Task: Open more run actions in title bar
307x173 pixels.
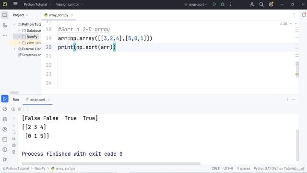Action: tap(231, 4)
